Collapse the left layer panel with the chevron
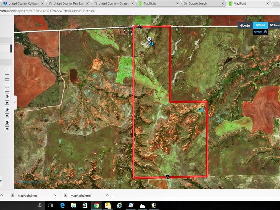 (x=15, y=102)
